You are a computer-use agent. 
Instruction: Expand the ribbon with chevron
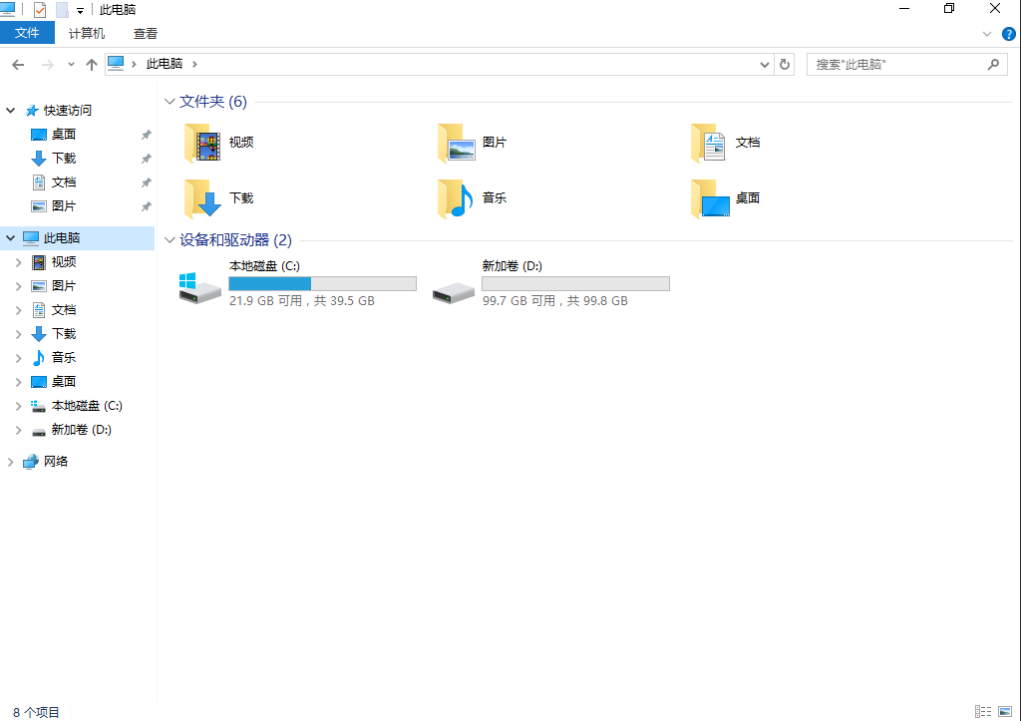click(987, 34)
